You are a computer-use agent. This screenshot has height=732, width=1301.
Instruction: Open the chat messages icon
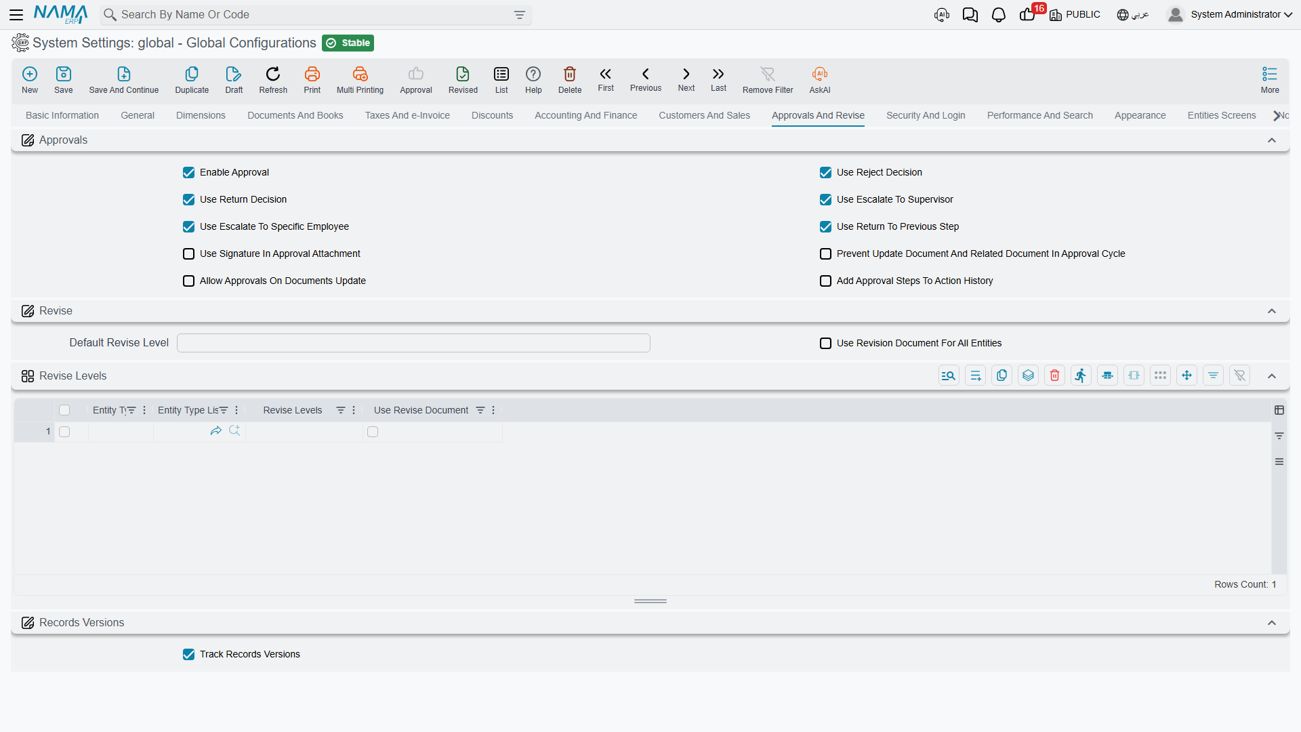click(970, 15)
